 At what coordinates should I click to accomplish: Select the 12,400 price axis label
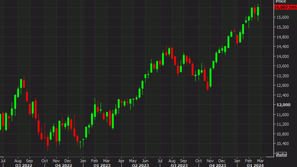coord(283,95)
